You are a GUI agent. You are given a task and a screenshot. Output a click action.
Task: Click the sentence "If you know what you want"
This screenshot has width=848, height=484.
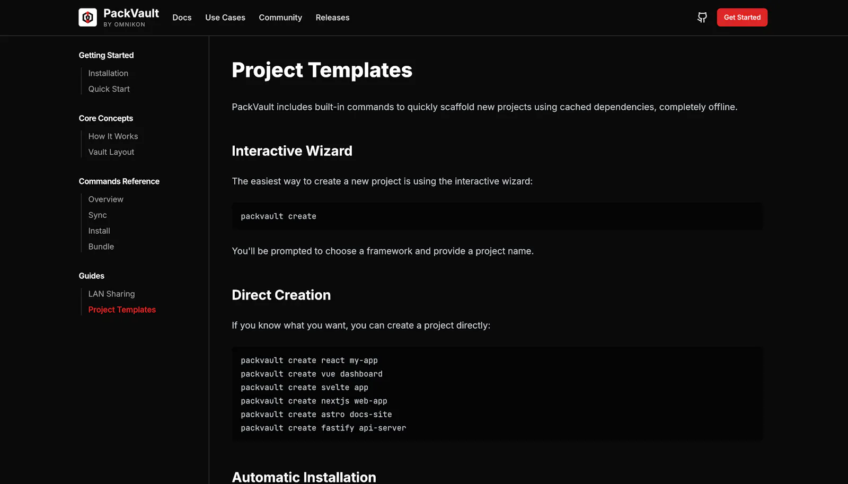(361, 325)
